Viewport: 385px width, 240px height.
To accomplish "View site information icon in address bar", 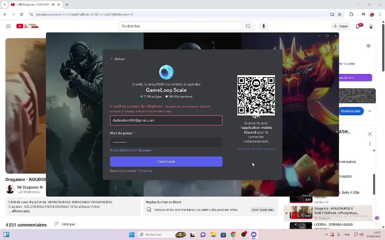I will (x=31, y=14).
